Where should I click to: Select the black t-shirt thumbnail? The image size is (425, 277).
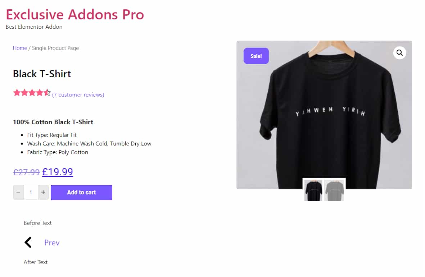[x=313, y=190]
